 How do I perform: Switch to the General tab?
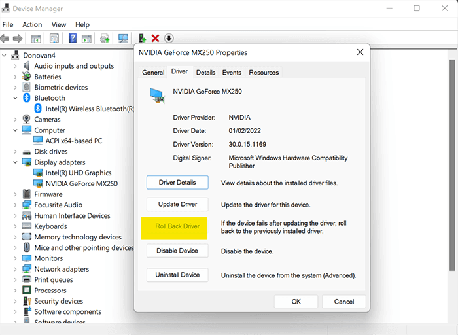click(153, 73)
